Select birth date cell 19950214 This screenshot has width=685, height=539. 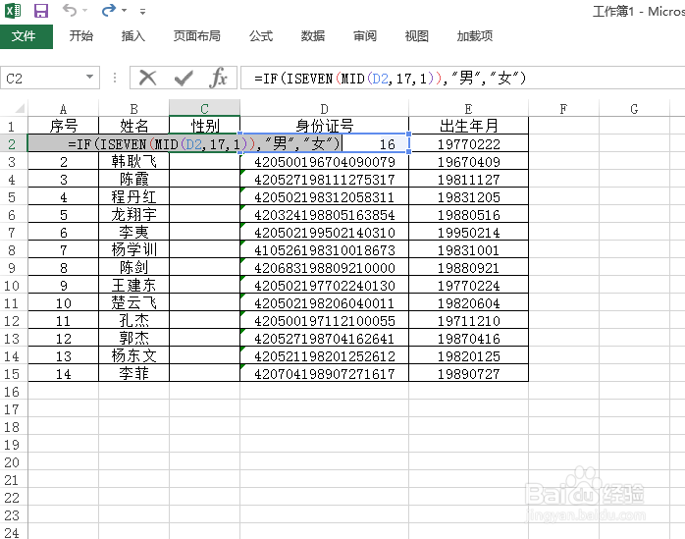468,232
